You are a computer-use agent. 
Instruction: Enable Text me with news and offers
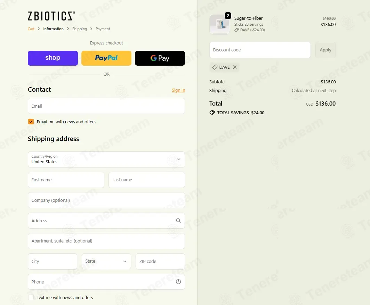[31, 297]
